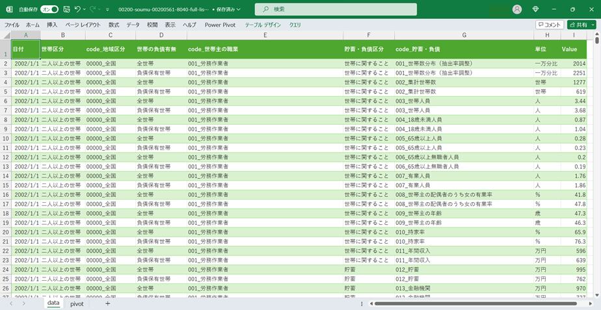Click the diamond Premium icon
The width and height of the screenshot is (601, 310).
point(535,10)
